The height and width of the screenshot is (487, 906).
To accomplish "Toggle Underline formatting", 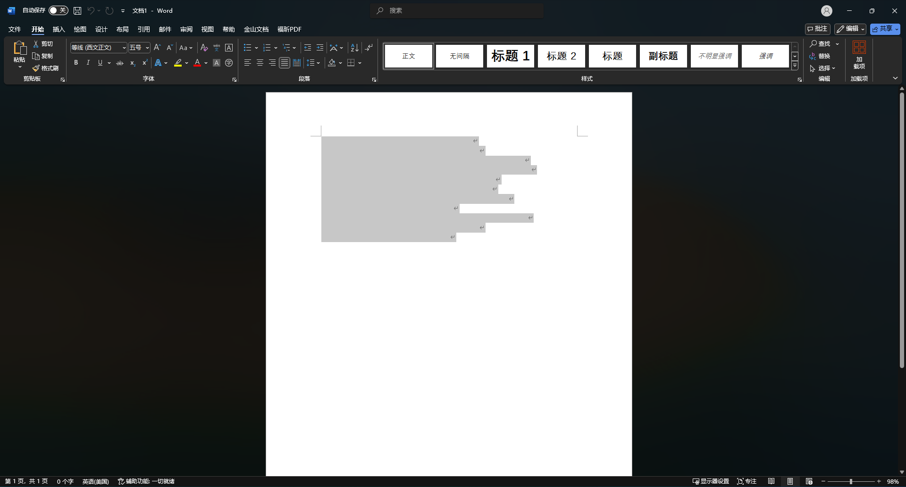I will click(x=100, y=63).
